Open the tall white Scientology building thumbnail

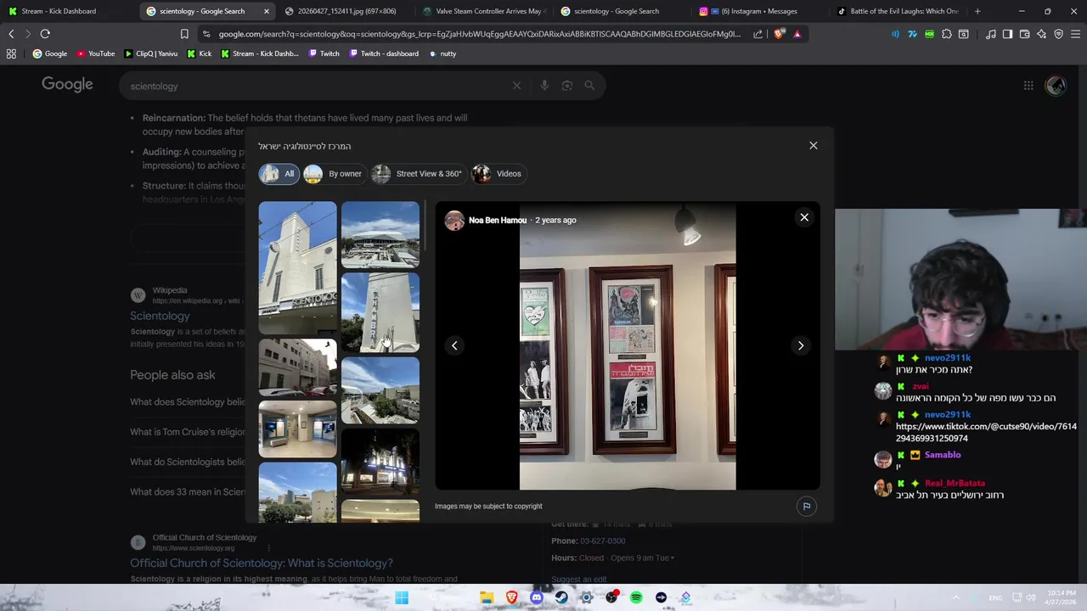[297, 267]
